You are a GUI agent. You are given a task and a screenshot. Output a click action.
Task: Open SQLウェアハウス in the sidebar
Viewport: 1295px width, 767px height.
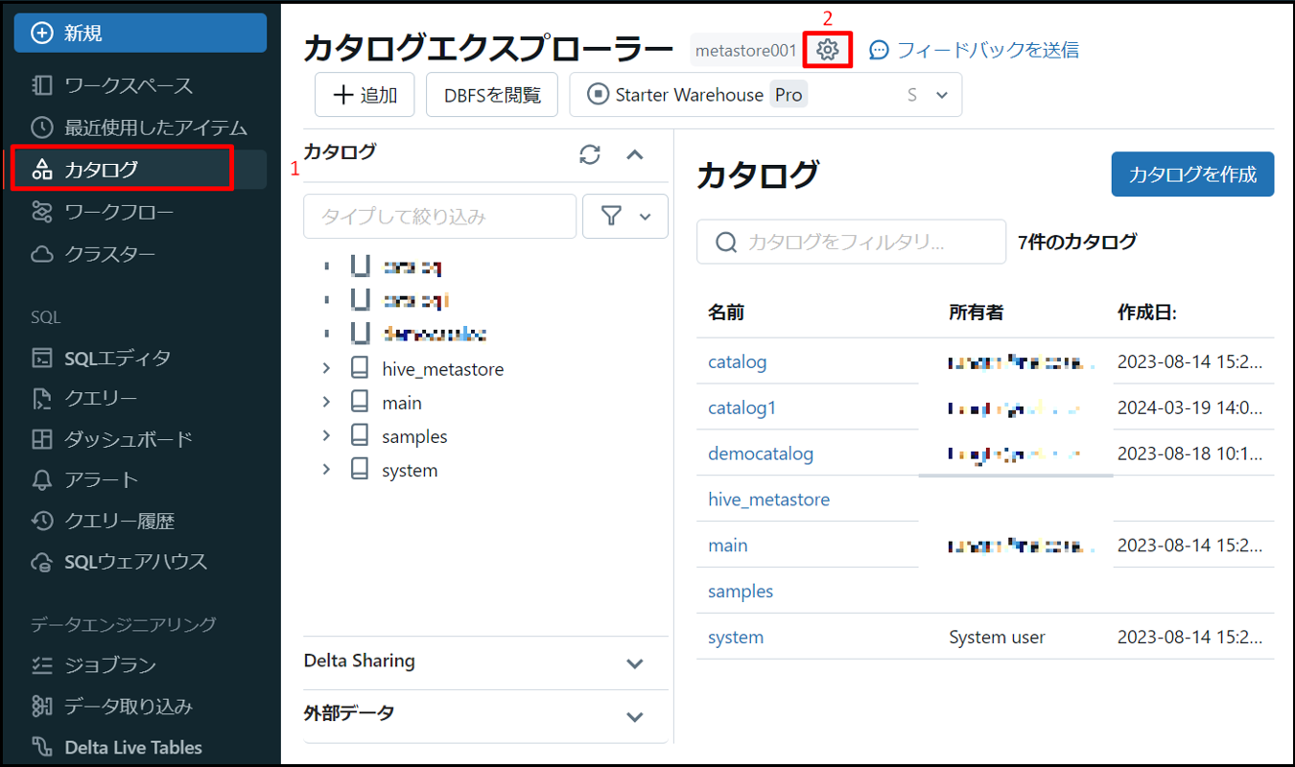(135, 561)
